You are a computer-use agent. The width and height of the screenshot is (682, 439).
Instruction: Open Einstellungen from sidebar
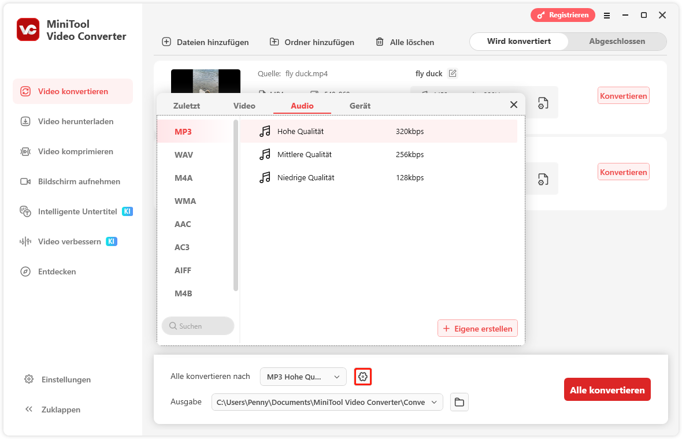pos(57,380)
